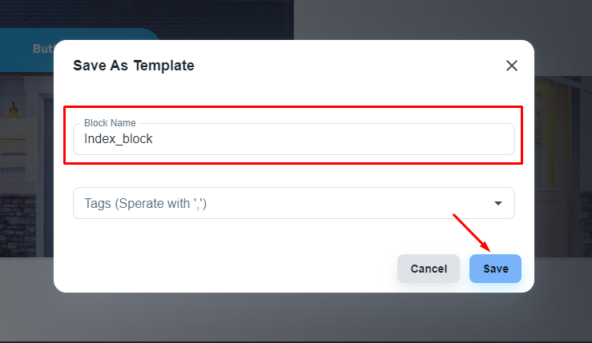This screenshot has width=592, height=343.
Task: Expand the Tags dropdown arrow
Action: [498, 204]
